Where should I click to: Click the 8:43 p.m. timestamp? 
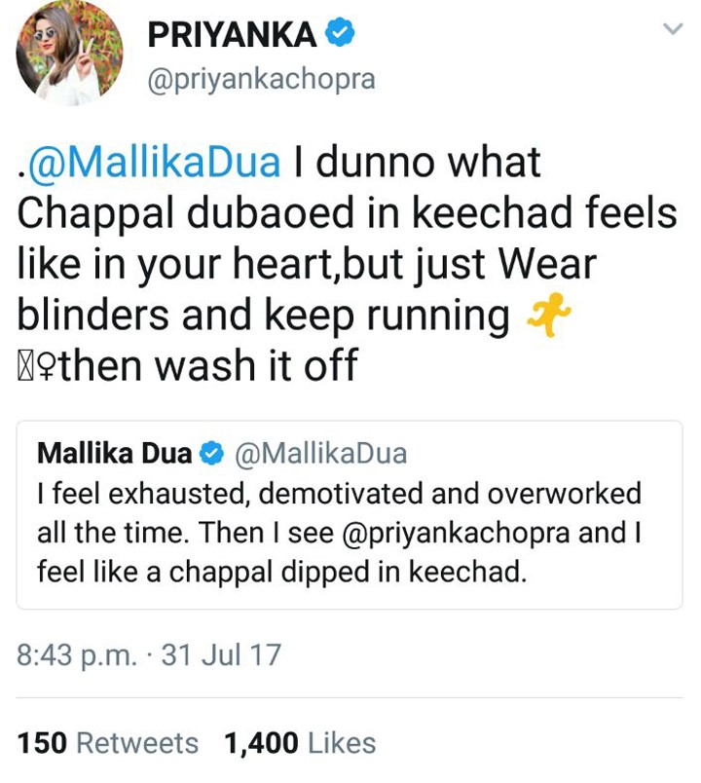coord(77,654)
